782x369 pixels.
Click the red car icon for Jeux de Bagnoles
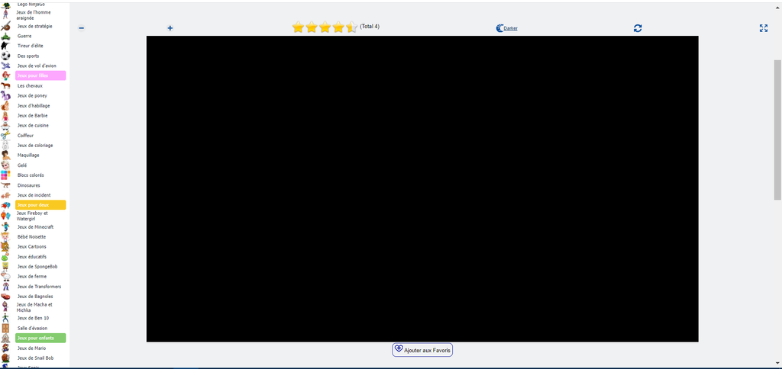click(x=5, y=297)
